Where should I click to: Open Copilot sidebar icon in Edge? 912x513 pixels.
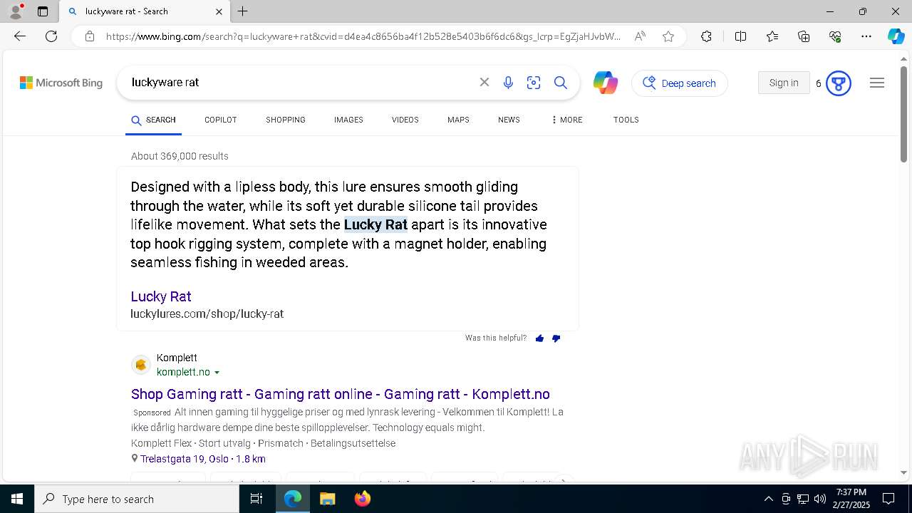pyautogui.click(x=896, y=36)
